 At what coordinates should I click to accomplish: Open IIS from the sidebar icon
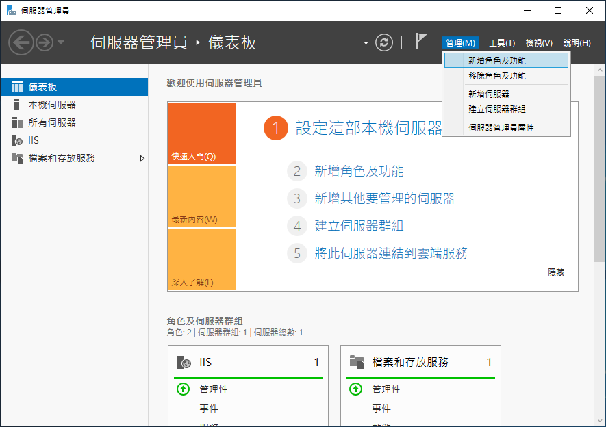click(16, 140)
